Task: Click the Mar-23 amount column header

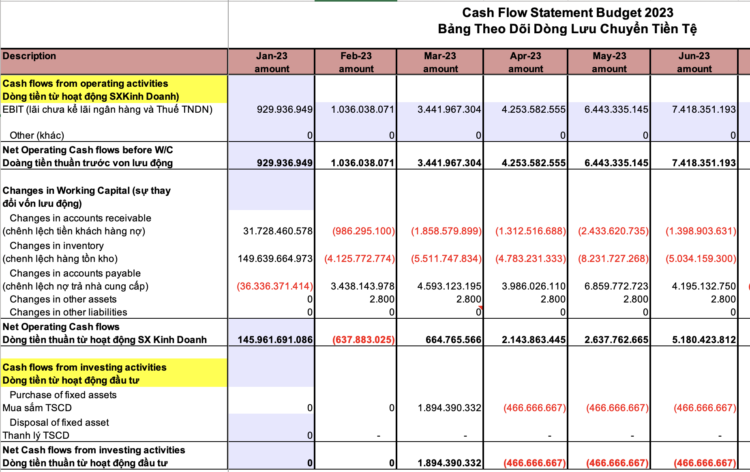Action: click(x=440, y=62)
